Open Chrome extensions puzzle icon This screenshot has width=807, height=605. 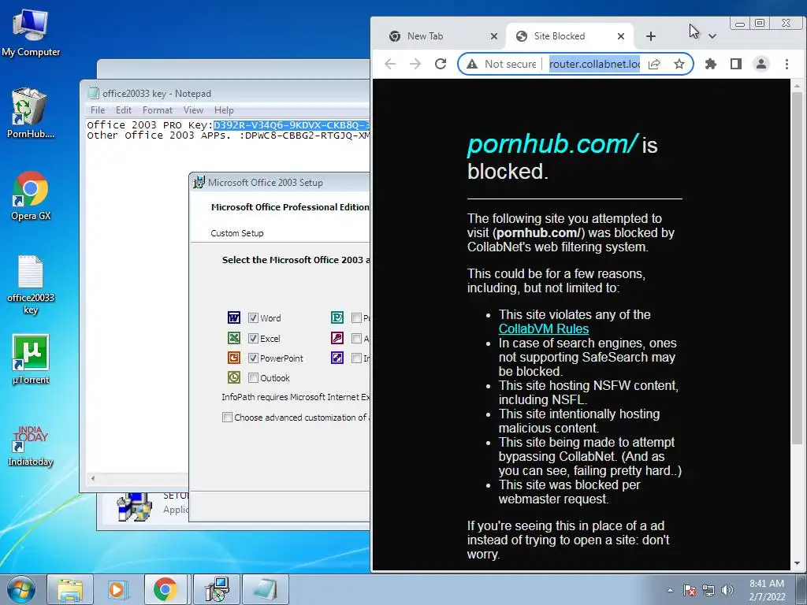click(x=711, y=64)
